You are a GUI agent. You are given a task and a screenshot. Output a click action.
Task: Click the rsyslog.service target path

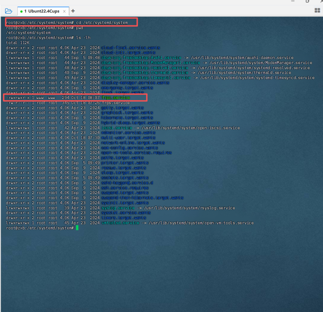pos(187,208)
